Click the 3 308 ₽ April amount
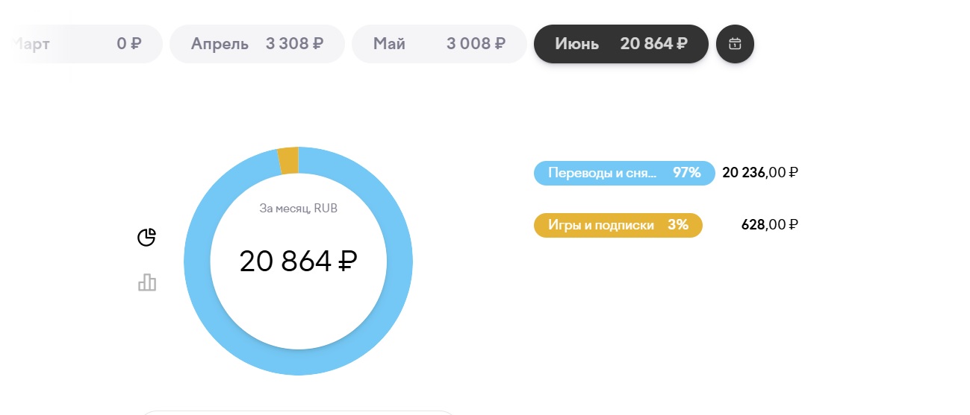This screenshot has width=970, height=415. click(294, 44)
